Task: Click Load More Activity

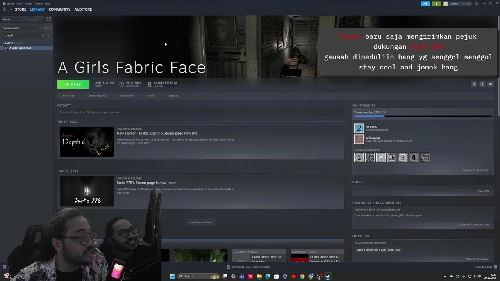Action: click(201, 222)
